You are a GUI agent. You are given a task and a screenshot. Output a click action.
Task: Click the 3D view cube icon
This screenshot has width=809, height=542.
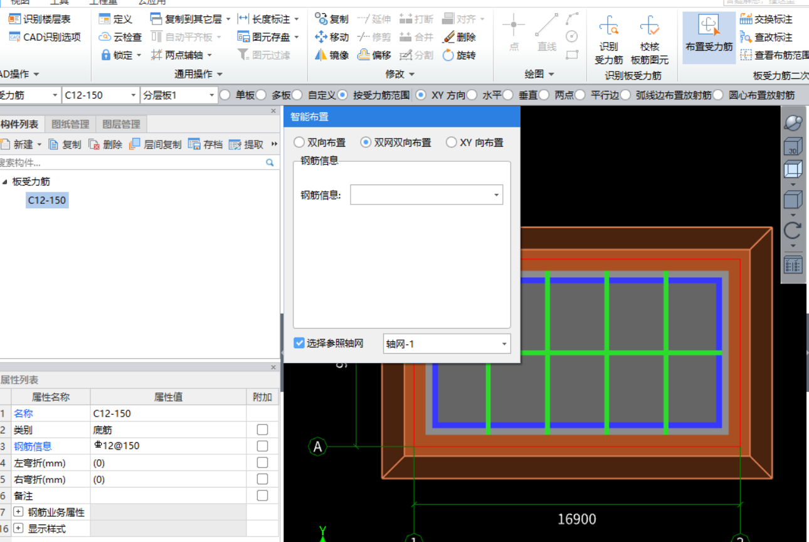coord(793,147)
